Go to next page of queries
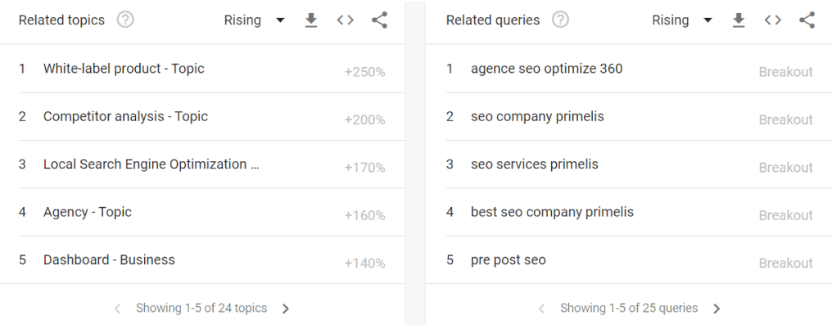The height and width of the screenshot is (325, 832). click(x=717, y=309)
